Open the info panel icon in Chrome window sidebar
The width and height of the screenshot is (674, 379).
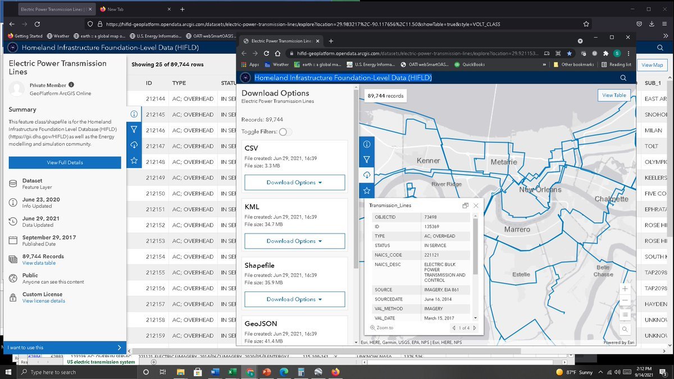(366, 144)
